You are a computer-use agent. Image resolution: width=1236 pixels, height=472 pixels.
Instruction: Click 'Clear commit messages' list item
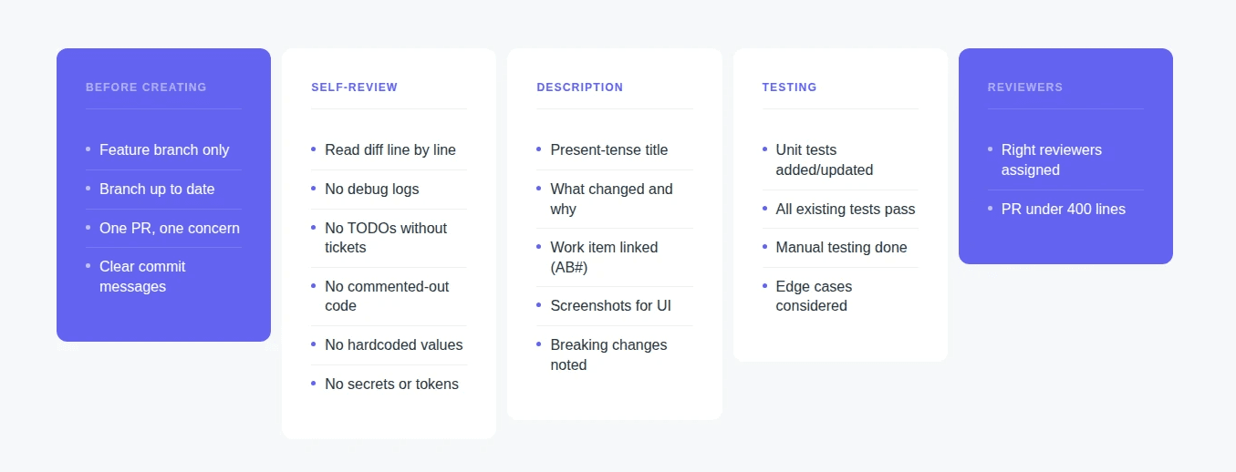coord(142,277)
